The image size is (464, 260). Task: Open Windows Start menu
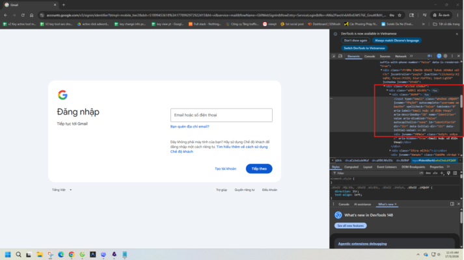(x=8, y=254)
